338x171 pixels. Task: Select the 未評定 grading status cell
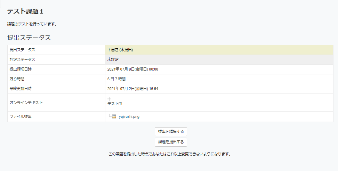(x=113, y=59)
